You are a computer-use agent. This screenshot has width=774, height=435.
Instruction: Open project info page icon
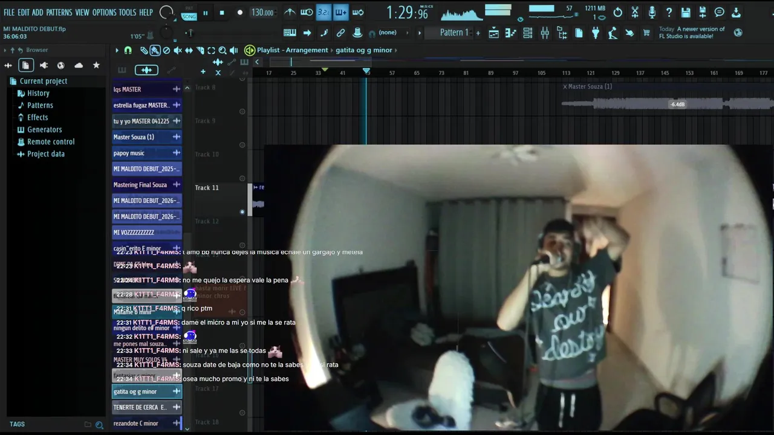(x=579, y=33)
